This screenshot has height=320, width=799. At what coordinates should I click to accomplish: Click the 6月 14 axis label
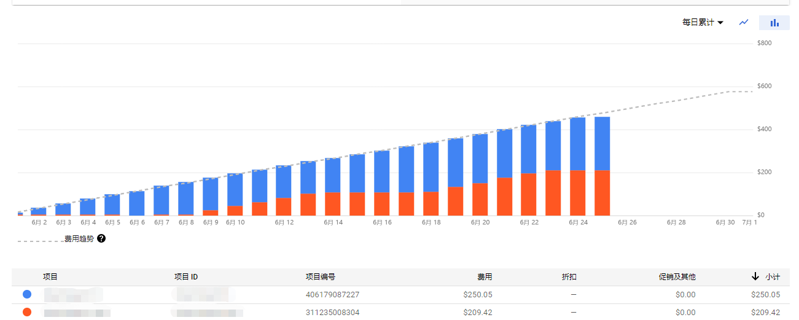point(333,222)
